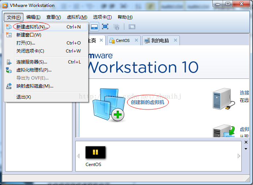
Task: Click the 我的电脑 tab computer icon
Action: [x=147, y=41]
